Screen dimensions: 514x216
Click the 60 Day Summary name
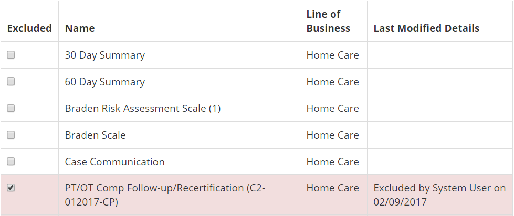coord(104,82)
